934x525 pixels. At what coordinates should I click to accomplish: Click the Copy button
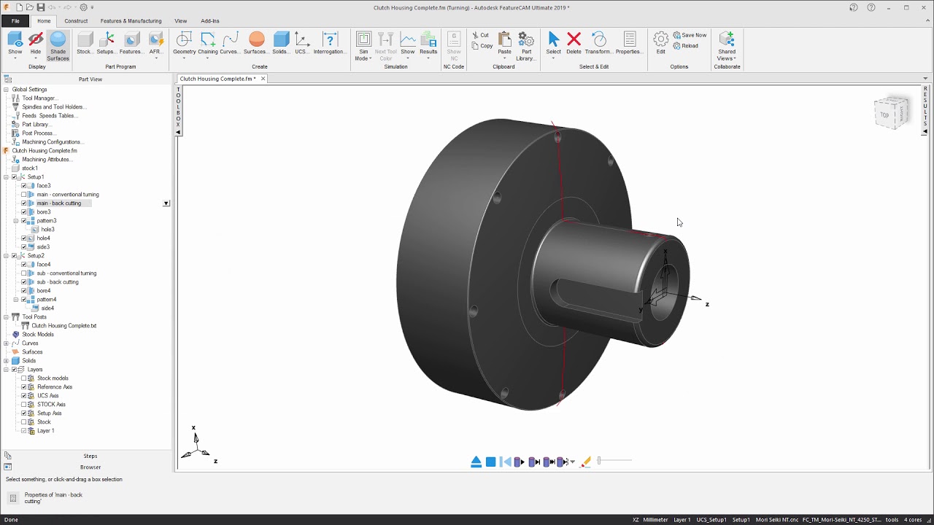tap(482, 46)
